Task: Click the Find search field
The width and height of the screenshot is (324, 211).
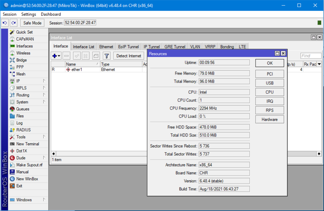Action: [311, 56]
